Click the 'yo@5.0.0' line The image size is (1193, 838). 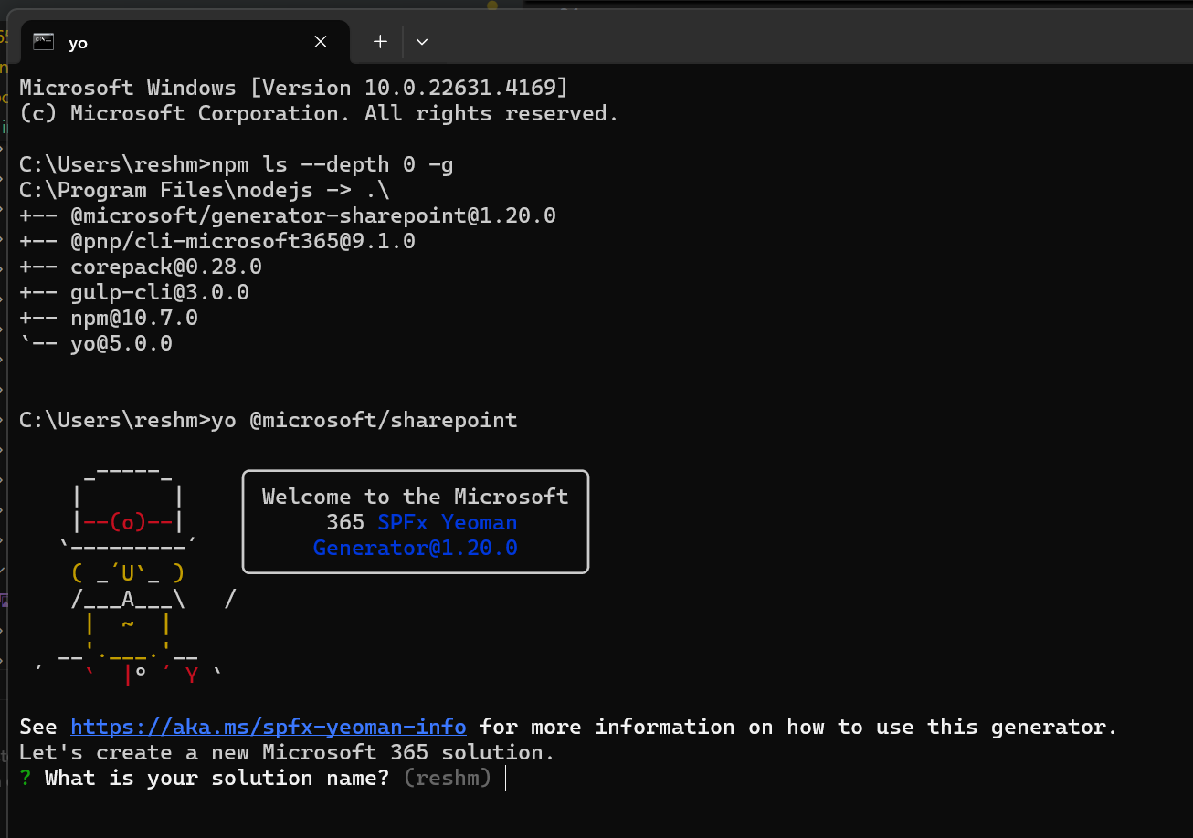click(x=96, y=344)
